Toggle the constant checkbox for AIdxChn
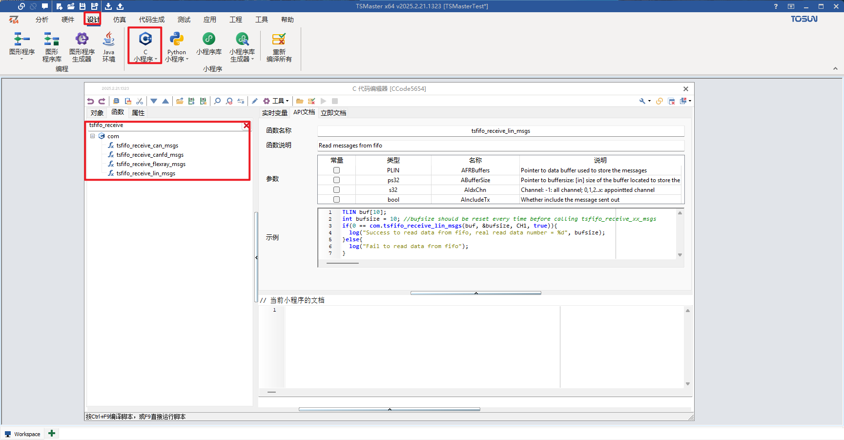Screen dimensions: 844x440 [336, 190]
